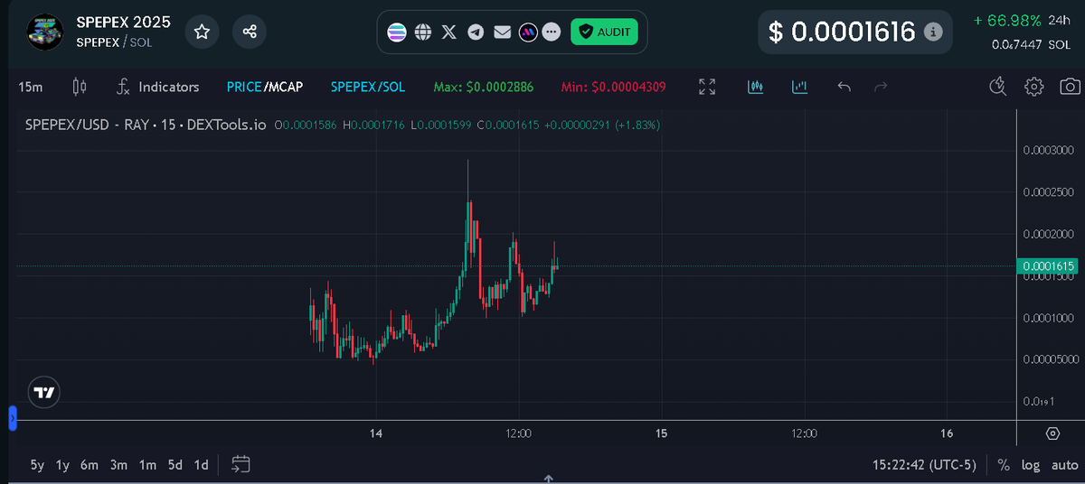Screen dimensions: 1085x484
Task: Open the candlestick chart type selector
Action: (79, 87)
